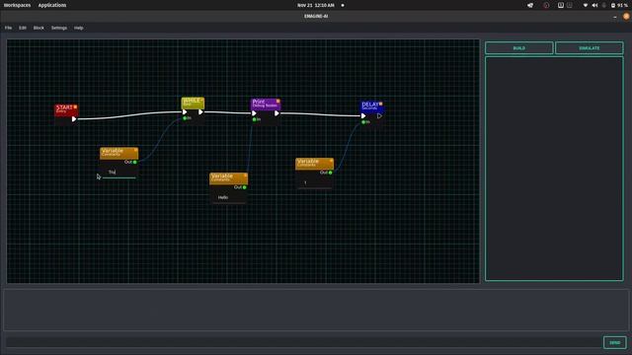Open the Applications menu in top bar
This screenshot has height=355, width=632.
pos(52,5)
